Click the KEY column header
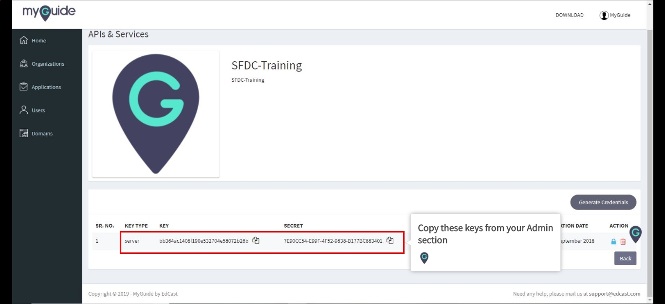Screen dimensions: 665x304 pyautogui.click(x=164, y=226)
